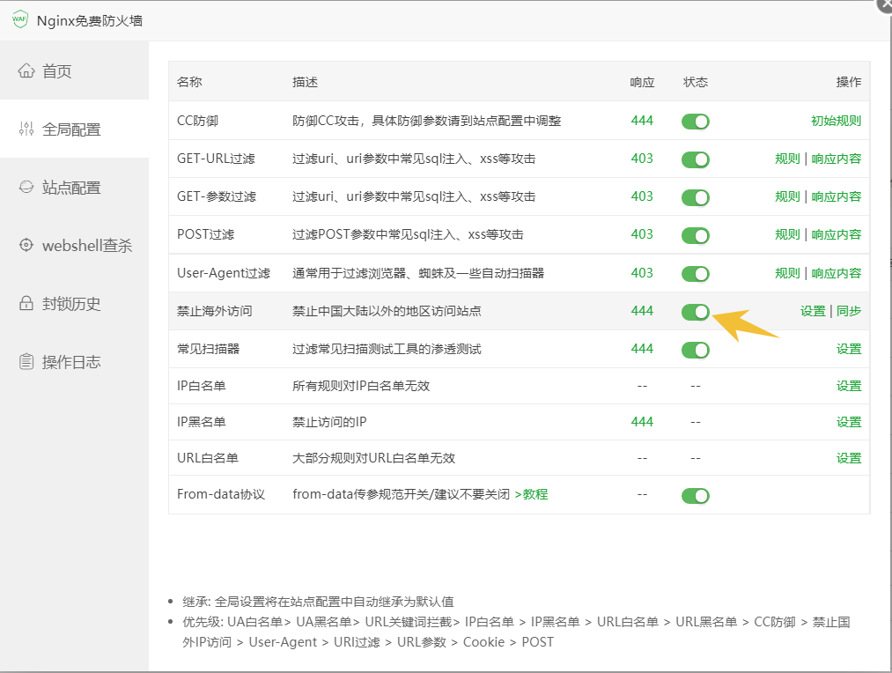Click the sliders icon beside 全局配置
Image resolution: width=892 pixels, height=673 pixels.
[x=26, y=129]
